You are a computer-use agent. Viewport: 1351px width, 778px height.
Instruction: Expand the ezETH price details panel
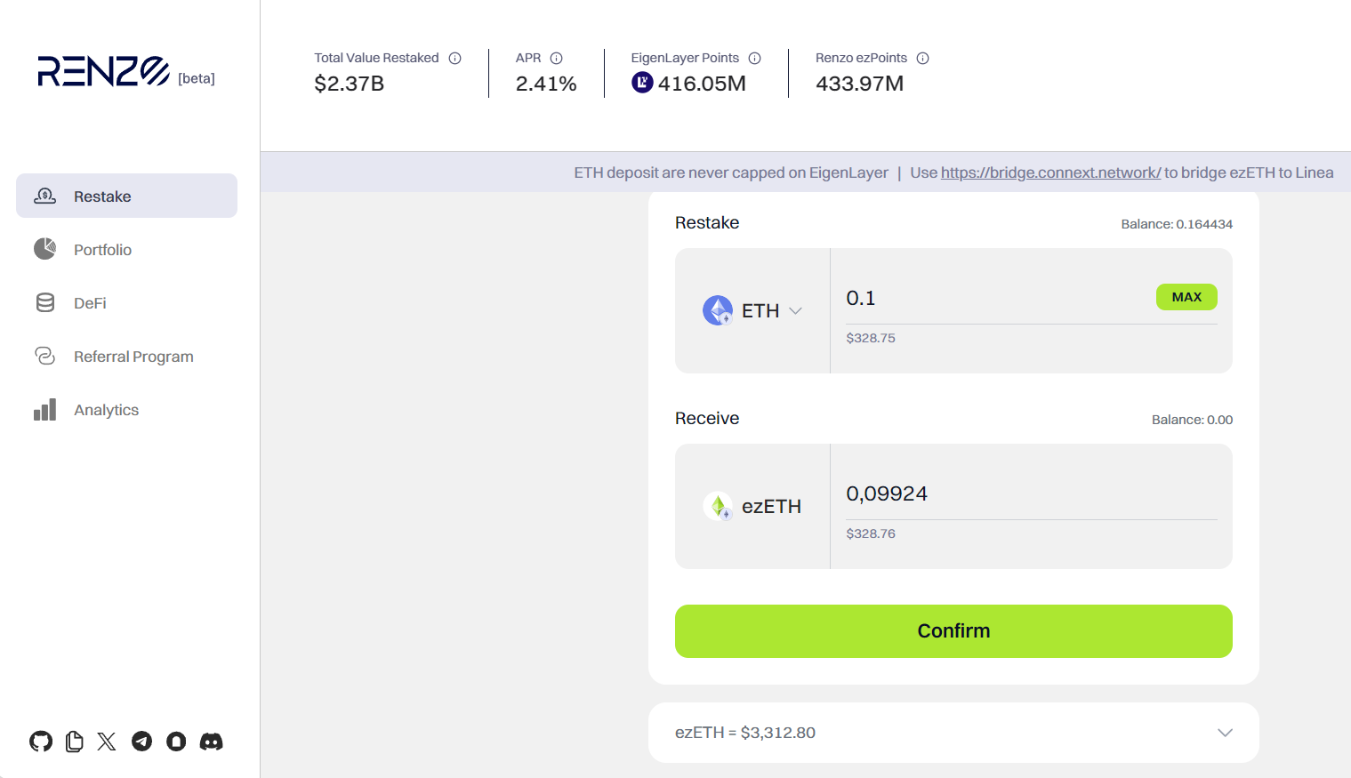click(x=1225, y=733)
